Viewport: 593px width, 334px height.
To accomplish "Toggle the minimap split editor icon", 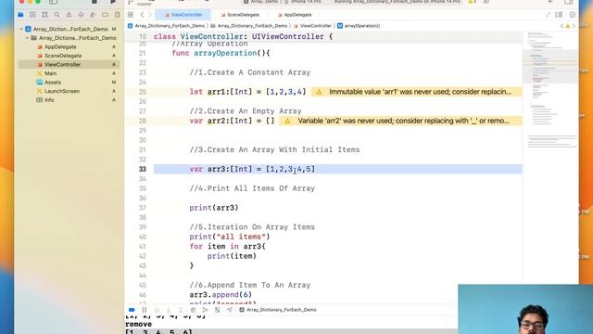I will click(x=559, y=15).
